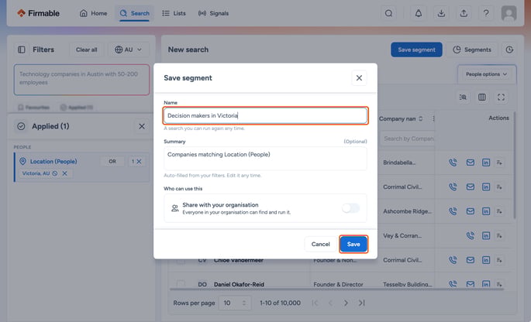Click Cancel in Save segment dialog

[320, 244]
